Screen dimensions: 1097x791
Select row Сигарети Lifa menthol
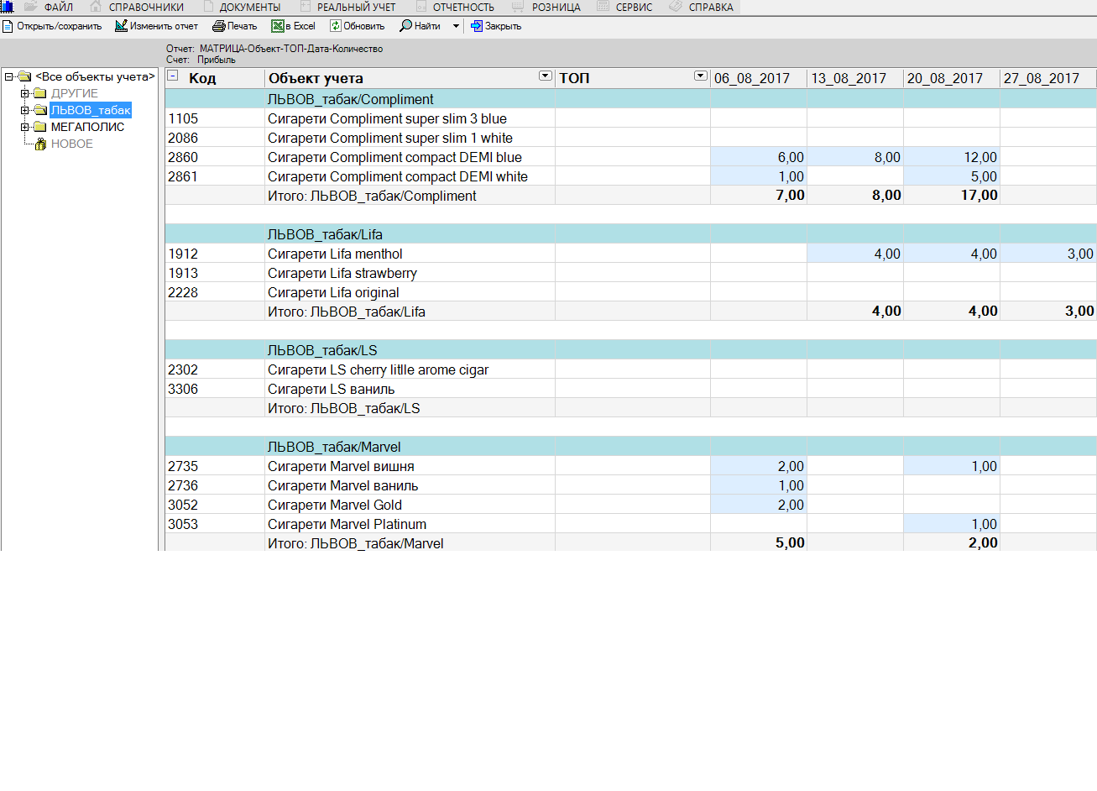[x=630, y=254]
